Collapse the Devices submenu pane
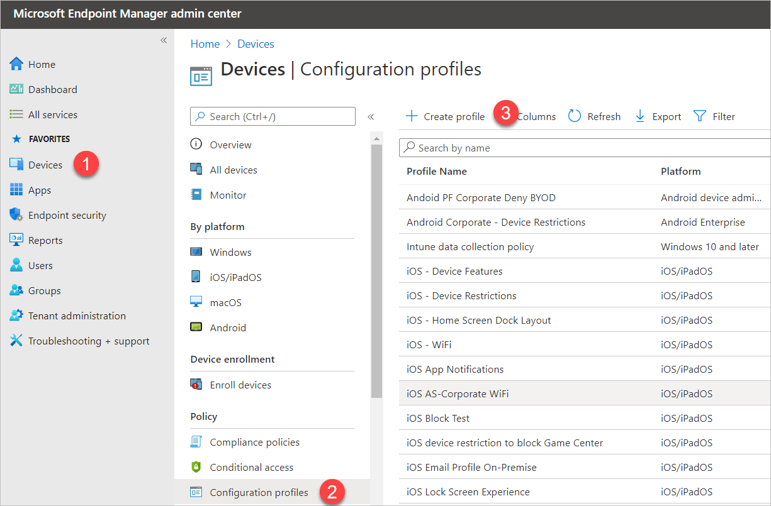Image resolution: width=771 pixels, height=506 pixels. (x=371, y=117)
